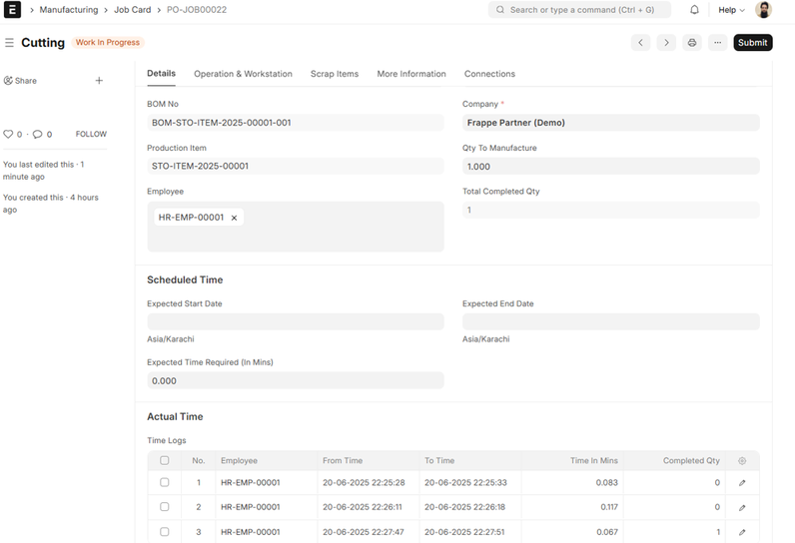Toggle the sidebar hamburger menu icon
Screen dimensions: 795x543
click(9, 43)
